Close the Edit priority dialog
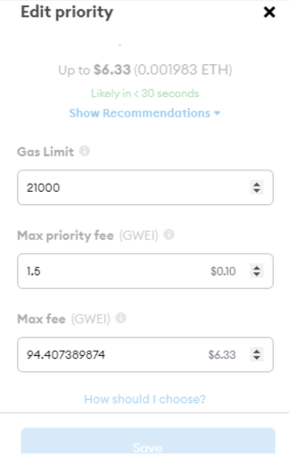Viewport: 289px width, 455px height. (269, 12)
